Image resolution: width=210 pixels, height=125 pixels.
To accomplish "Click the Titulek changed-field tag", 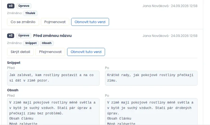I will (30, 13).
